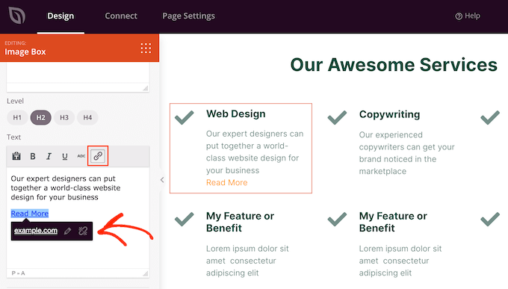Click the SeedProd leaf logo
508x289 pixels.
tap(17, 15)
